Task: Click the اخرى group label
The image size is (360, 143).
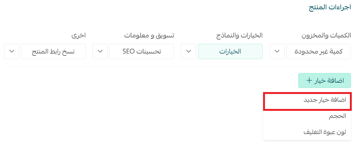Action: click(x=79, y=36)
